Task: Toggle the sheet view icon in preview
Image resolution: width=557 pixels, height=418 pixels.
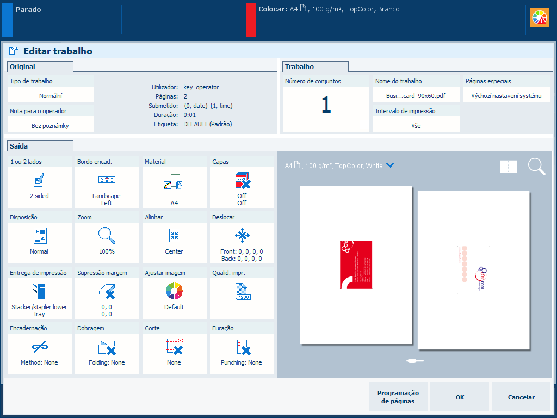Action: point(509,167)
